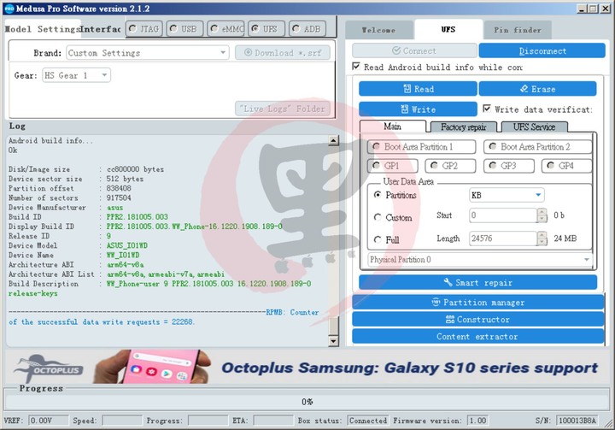Select the GP4 radio button
615x430 pixels.
click(566, 166)
